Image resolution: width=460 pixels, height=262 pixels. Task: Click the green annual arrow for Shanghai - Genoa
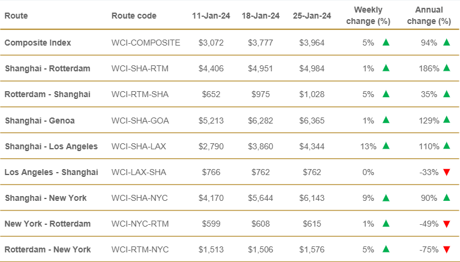[x=446, y=120]
